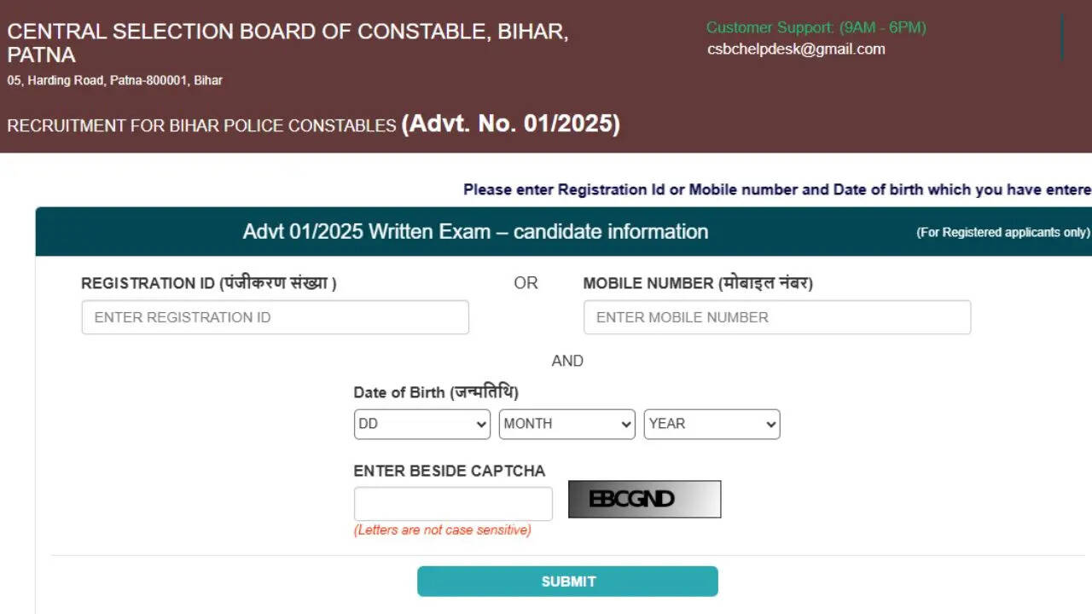
Task: Expand the MONTH dropdown
Action: pos(566,424)
